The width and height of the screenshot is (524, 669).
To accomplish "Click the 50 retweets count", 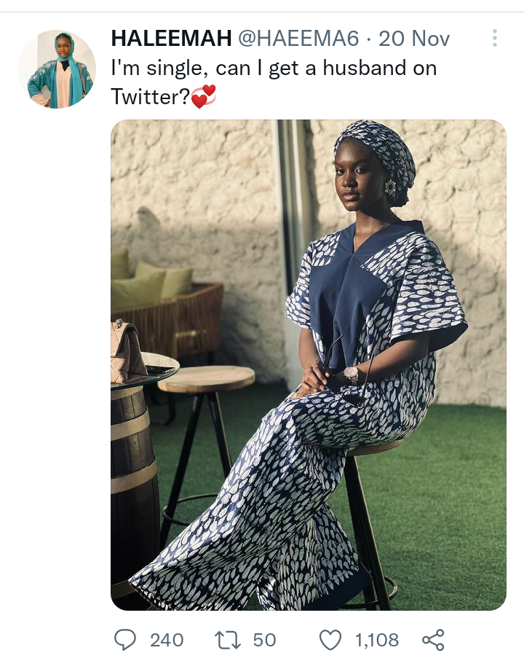I will (x=265, y=640).
